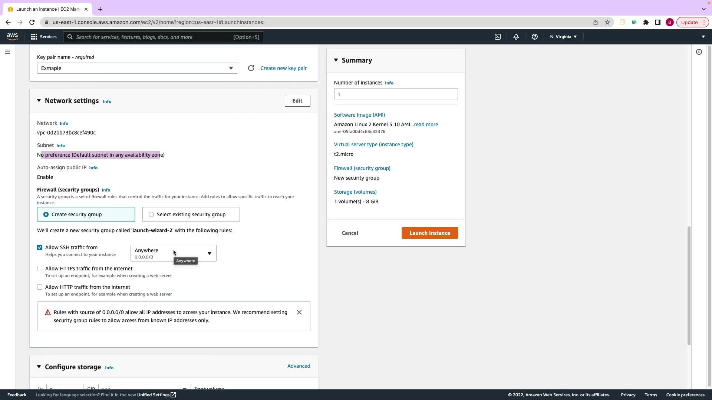This screenshot has width=712, height=400.
Task: Open Services grid menu
Action: [44, 37]
